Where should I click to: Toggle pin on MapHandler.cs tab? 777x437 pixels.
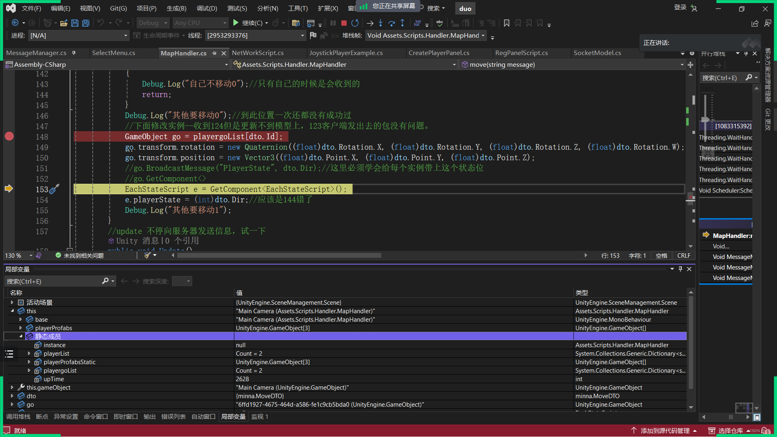(214, 53)
